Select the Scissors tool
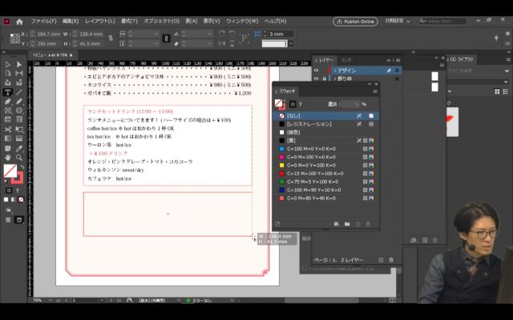 (x=8, y=130)
